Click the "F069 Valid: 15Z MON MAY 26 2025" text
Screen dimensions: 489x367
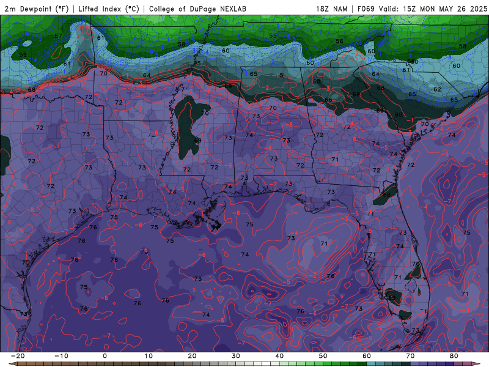point(422,9)
